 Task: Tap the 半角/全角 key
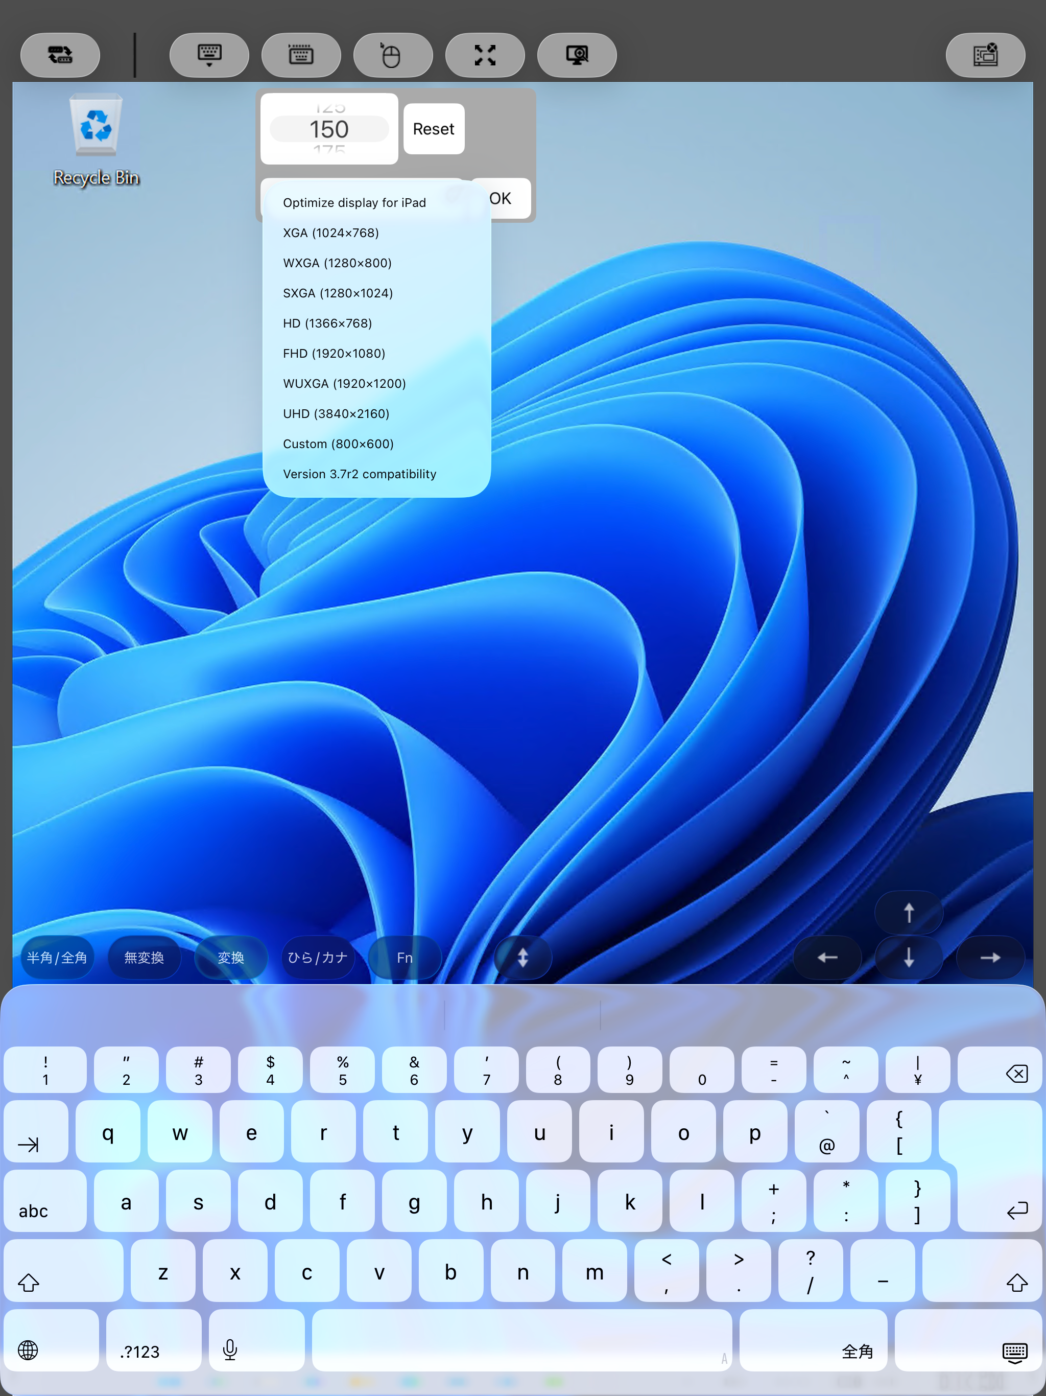[57, 958]
